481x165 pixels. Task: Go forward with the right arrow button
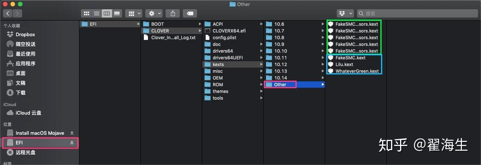pyautogui.click(x=17, y=13)
